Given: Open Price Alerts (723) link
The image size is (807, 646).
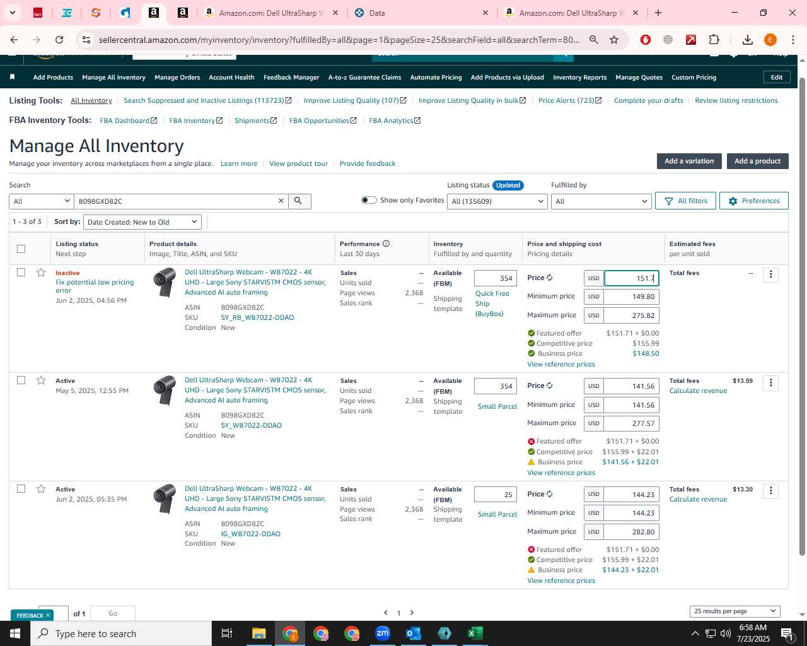Looking at the screenshot, I should pyautogui.click(x=570, y=100).
